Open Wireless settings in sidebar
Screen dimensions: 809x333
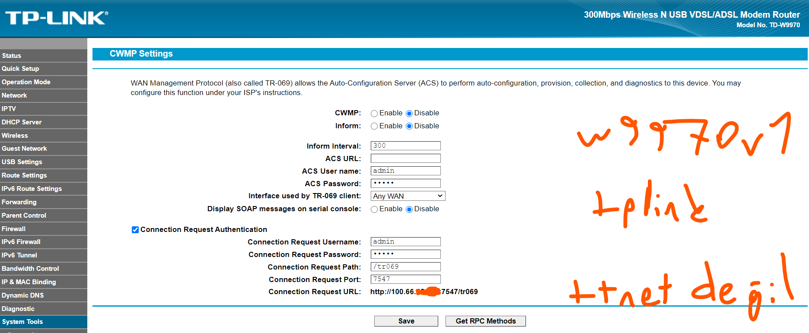coord(43,136)
